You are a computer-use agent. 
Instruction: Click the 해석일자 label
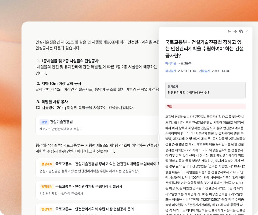(171, 71)
